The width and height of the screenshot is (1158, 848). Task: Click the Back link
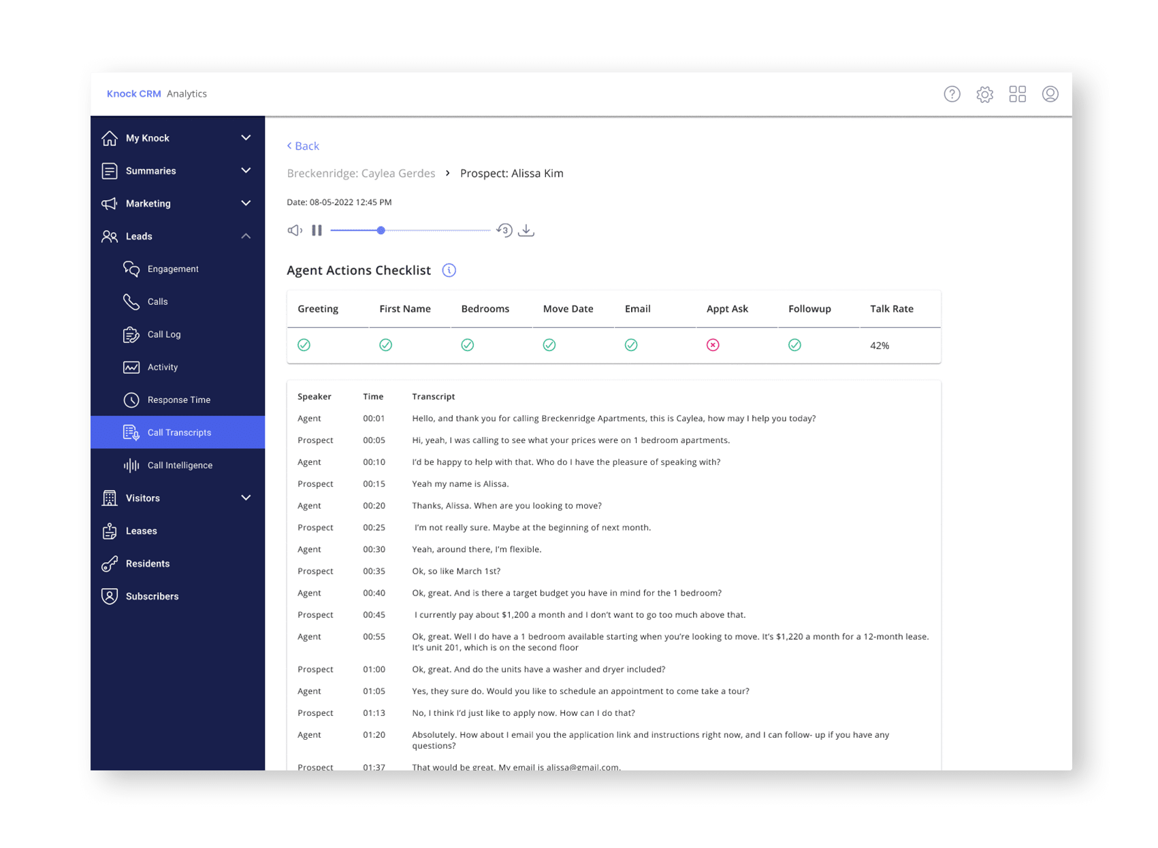303,146
